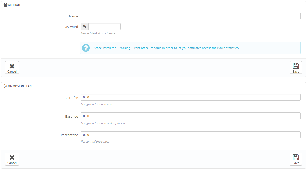Select the Percent fee input field
Screen dimensions: 307x170
[191, 135]
